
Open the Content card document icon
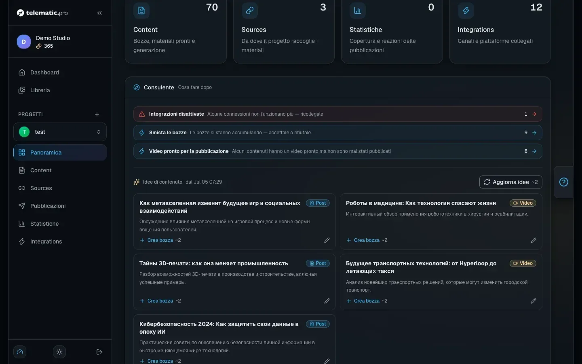click(x=141, y=11)
